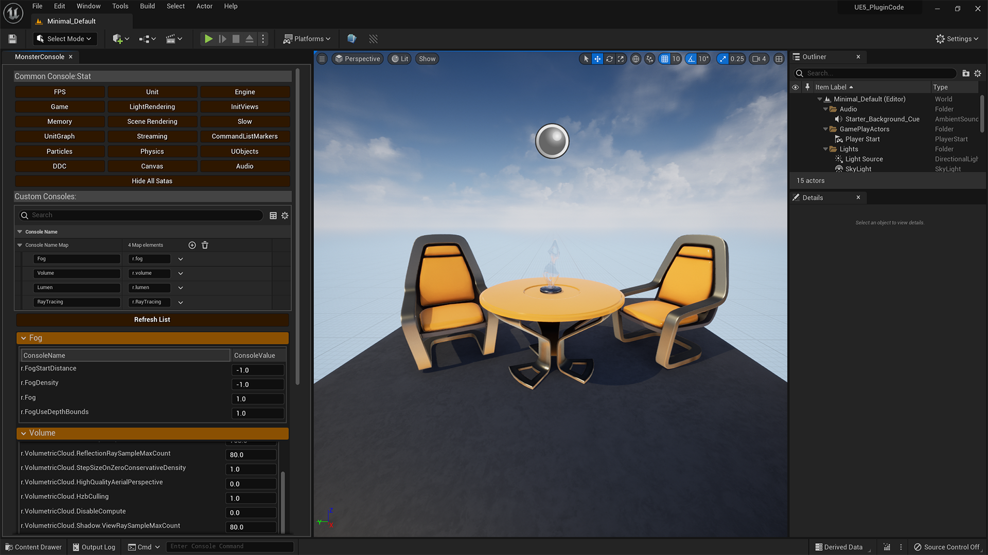Open the Perspective view mode dropdown
Image resolution: width=988 pixels, height=555 pixels.
[358, 59]
